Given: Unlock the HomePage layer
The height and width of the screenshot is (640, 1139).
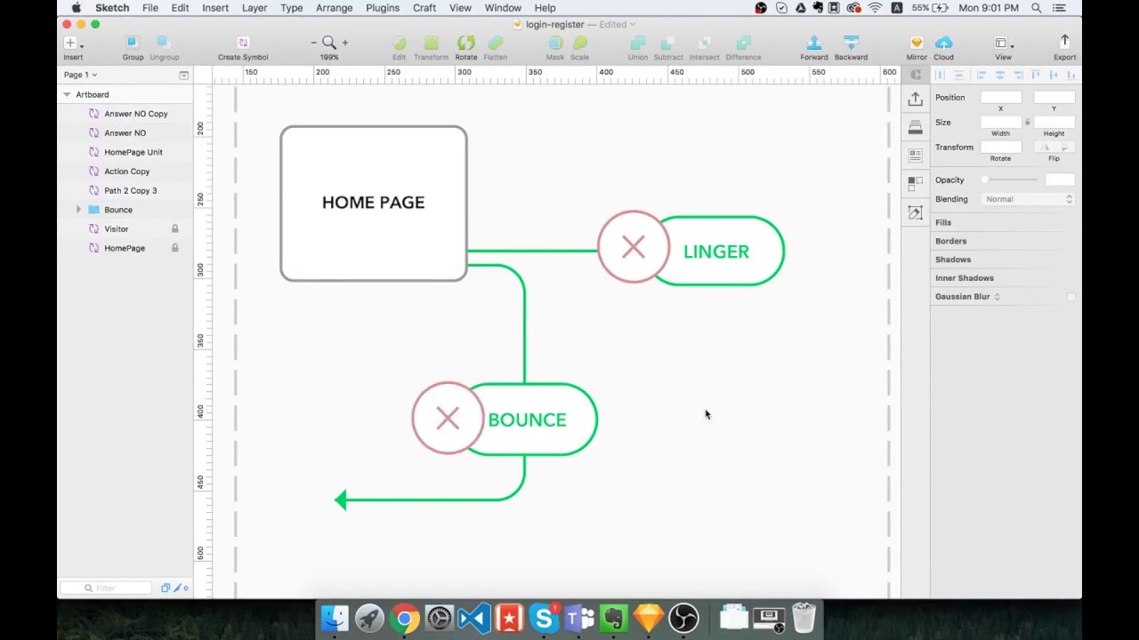Looking at the screenshot, I should 174,248.
